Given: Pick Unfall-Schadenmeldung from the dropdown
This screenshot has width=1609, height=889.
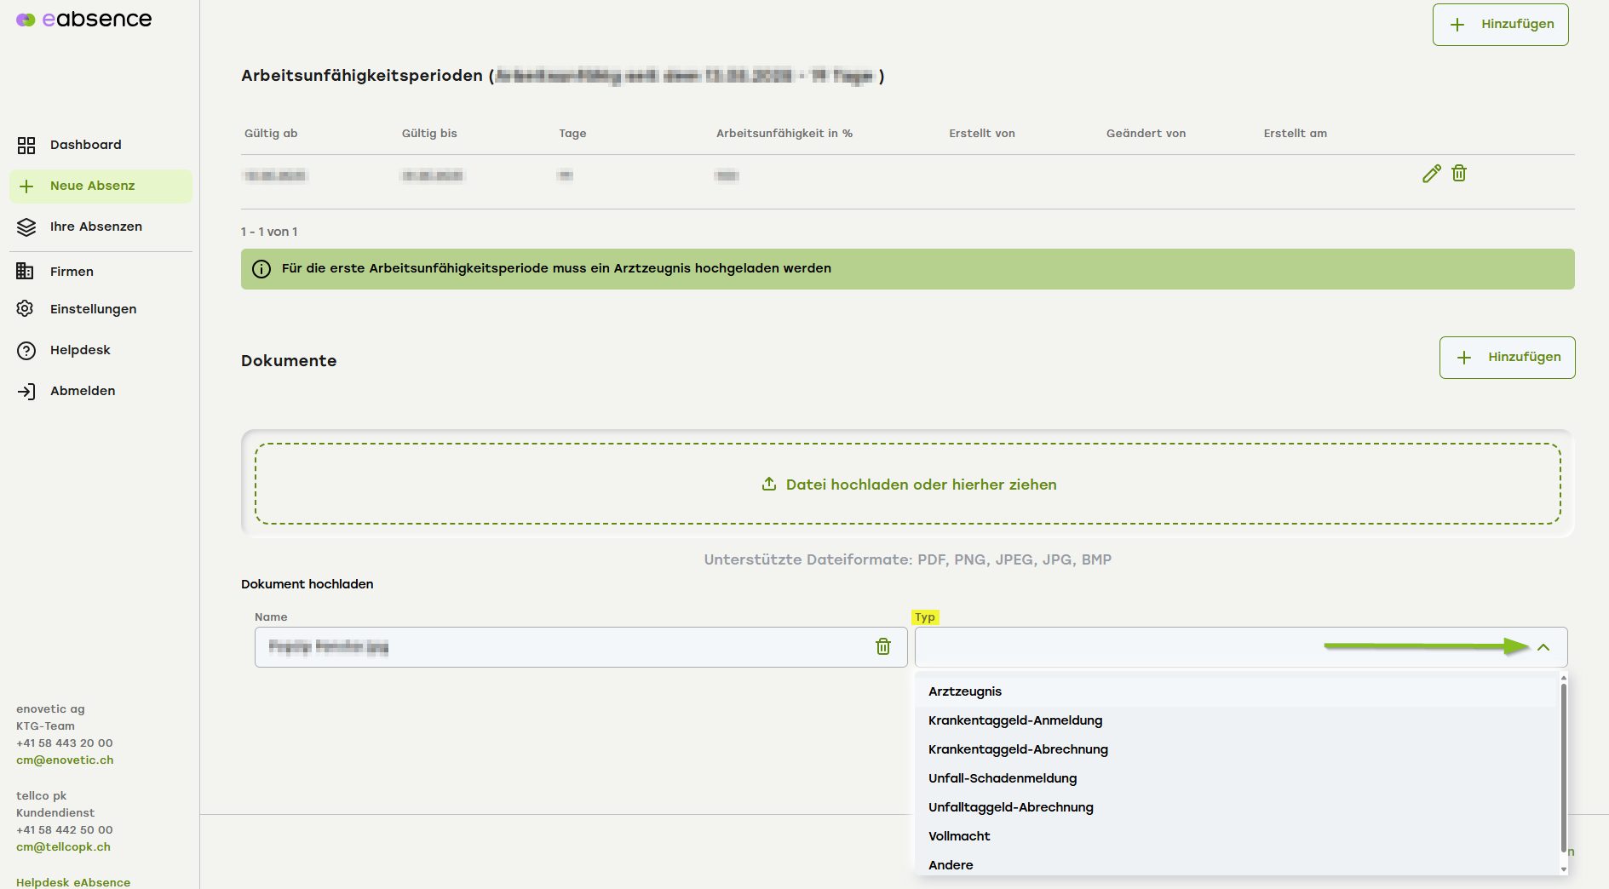Looking at the screenshot, I should (1003, 778).
